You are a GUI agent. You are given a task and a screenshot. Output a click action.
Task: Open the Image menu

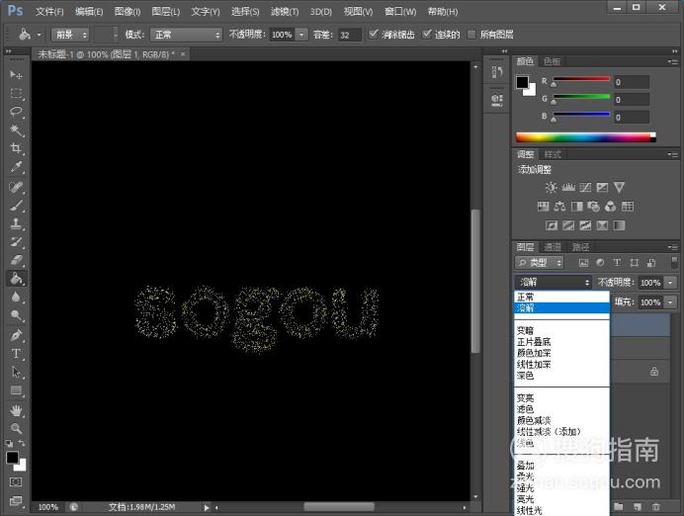coord(128,11)
